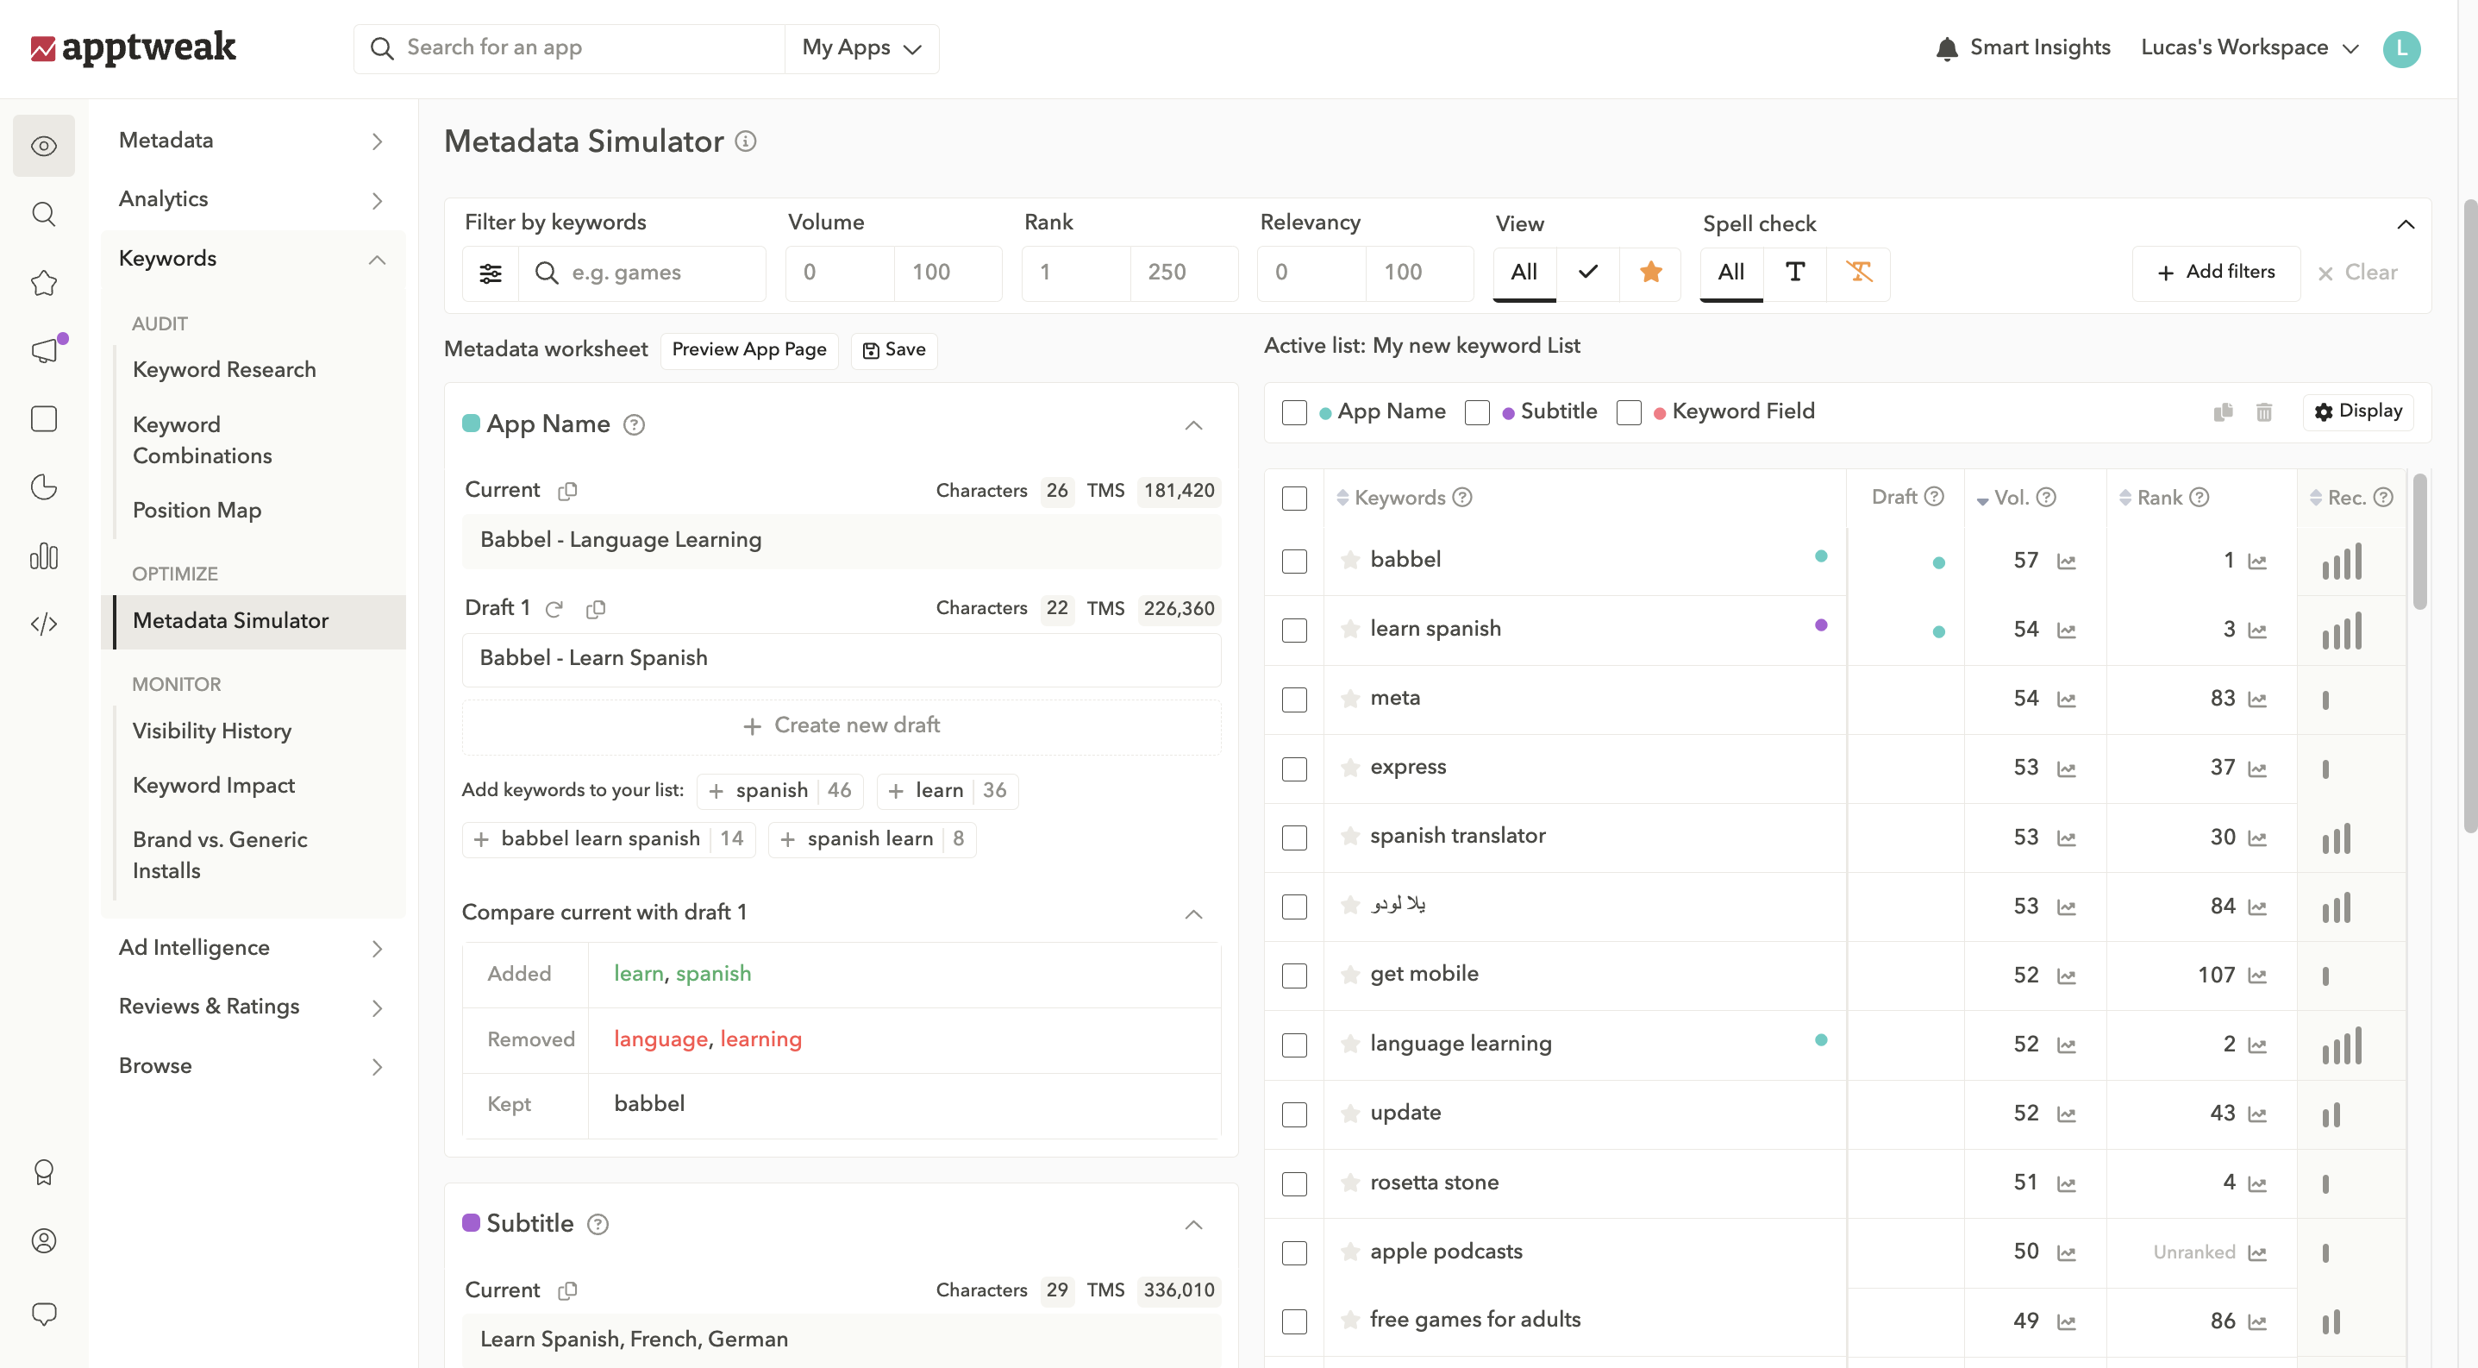The width and height of the screenshot is (2478, 1368).
Task: Collapse the App Name panel
Action: click(1194, 424)
